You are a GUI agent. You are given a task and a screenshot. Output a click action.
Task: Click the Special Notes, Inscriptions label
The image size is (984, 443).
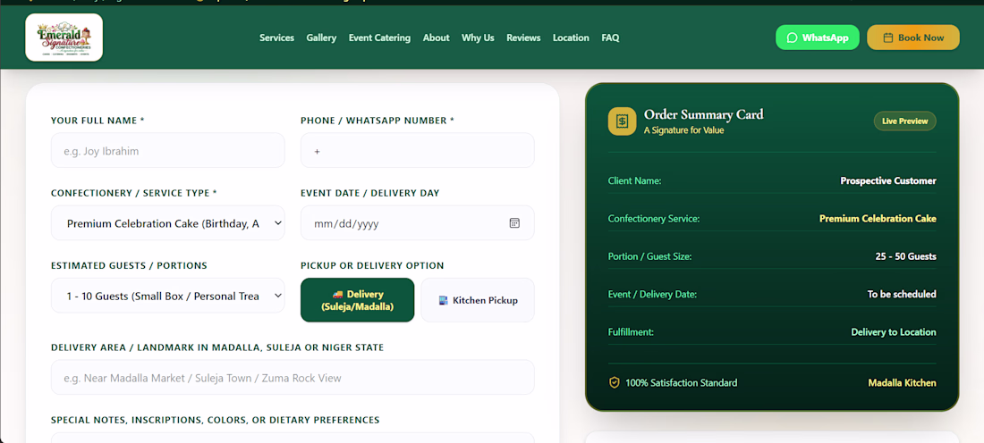pyautogui.click(x=216, y=420)
